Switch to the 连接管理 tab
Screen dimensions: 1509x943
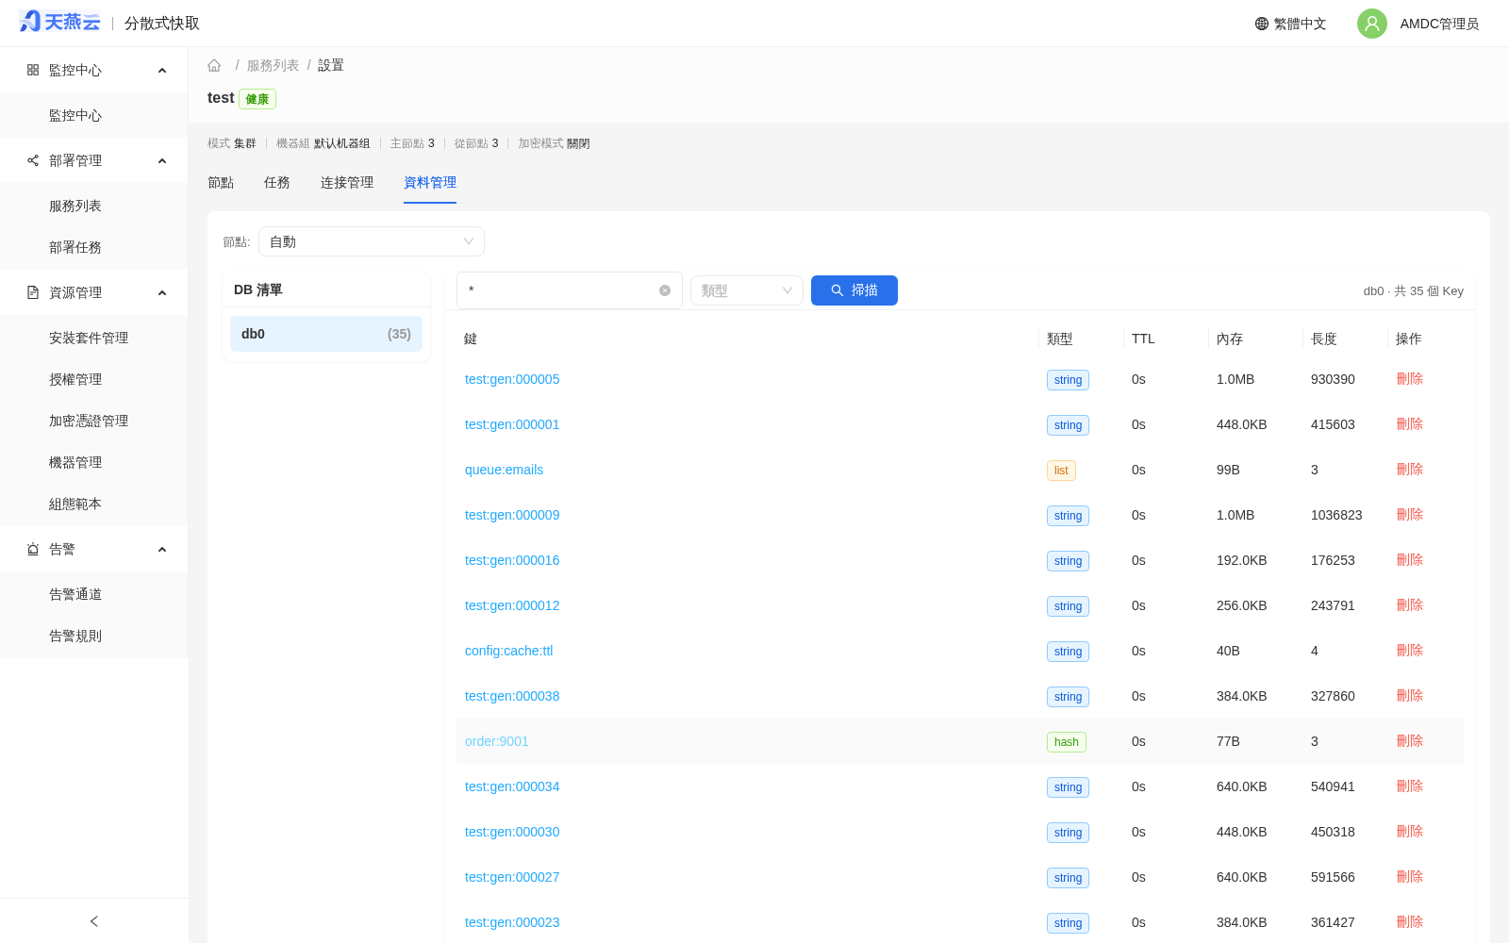(x=347, y=182)
